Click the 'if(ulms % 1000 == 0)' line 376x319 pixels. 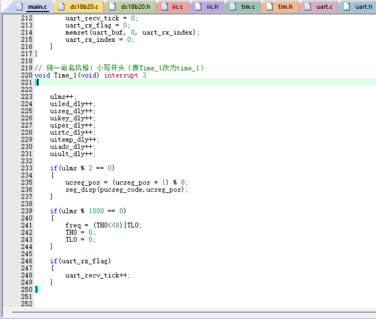88,211
